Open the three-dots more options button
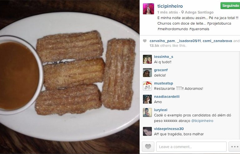This screenshot has width=240, height=154. [234, 147]
